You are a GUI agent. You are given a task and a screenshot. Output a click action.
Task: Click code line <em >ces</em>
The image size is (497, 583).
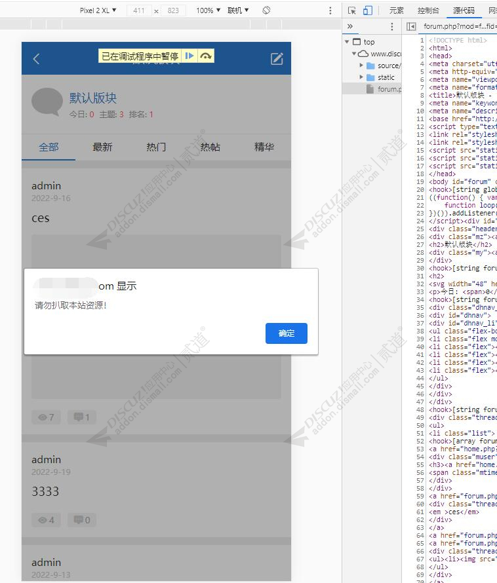(454, 512)
